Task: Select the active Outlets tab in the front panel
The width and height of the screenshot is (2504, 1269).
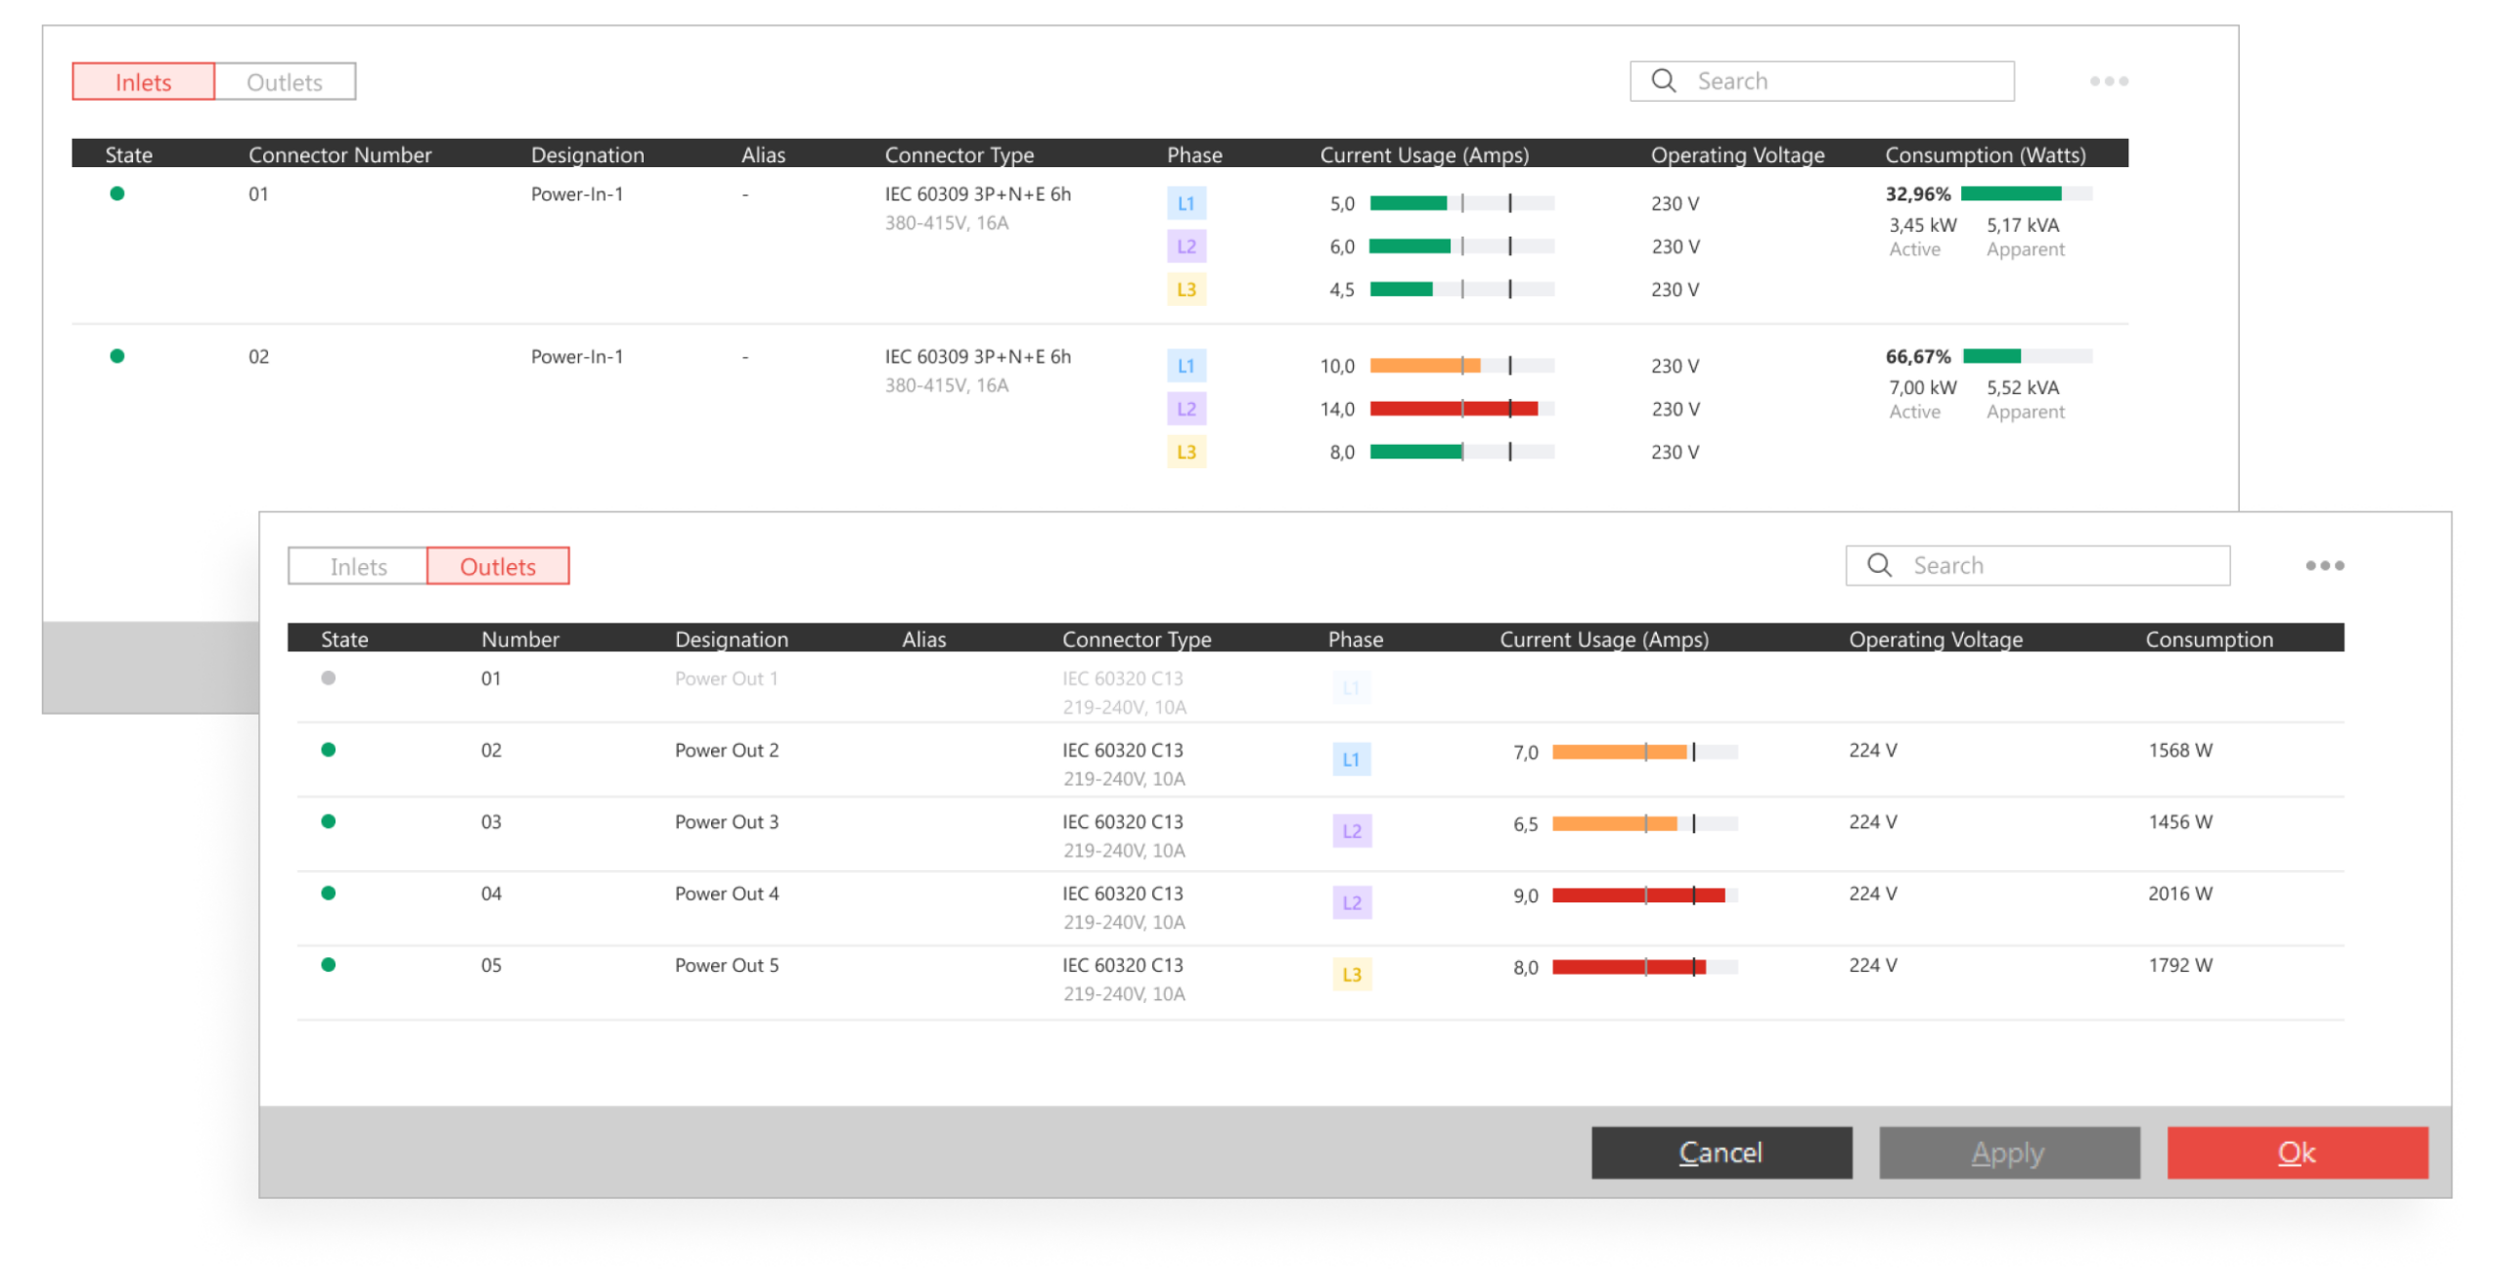Action: (x=498, y=566)
